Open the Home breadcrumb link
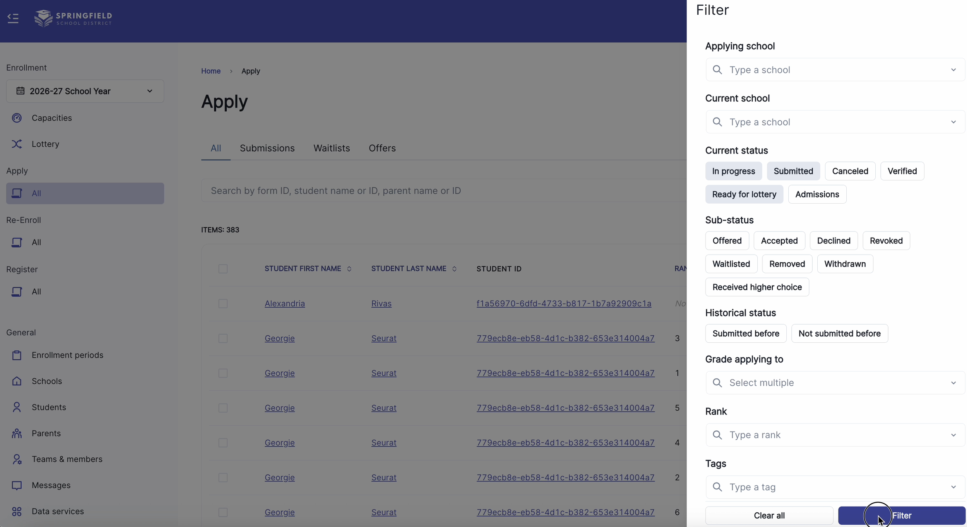Image resolution: width=967 pixels, height=527 pixels. tap(211, 71)
